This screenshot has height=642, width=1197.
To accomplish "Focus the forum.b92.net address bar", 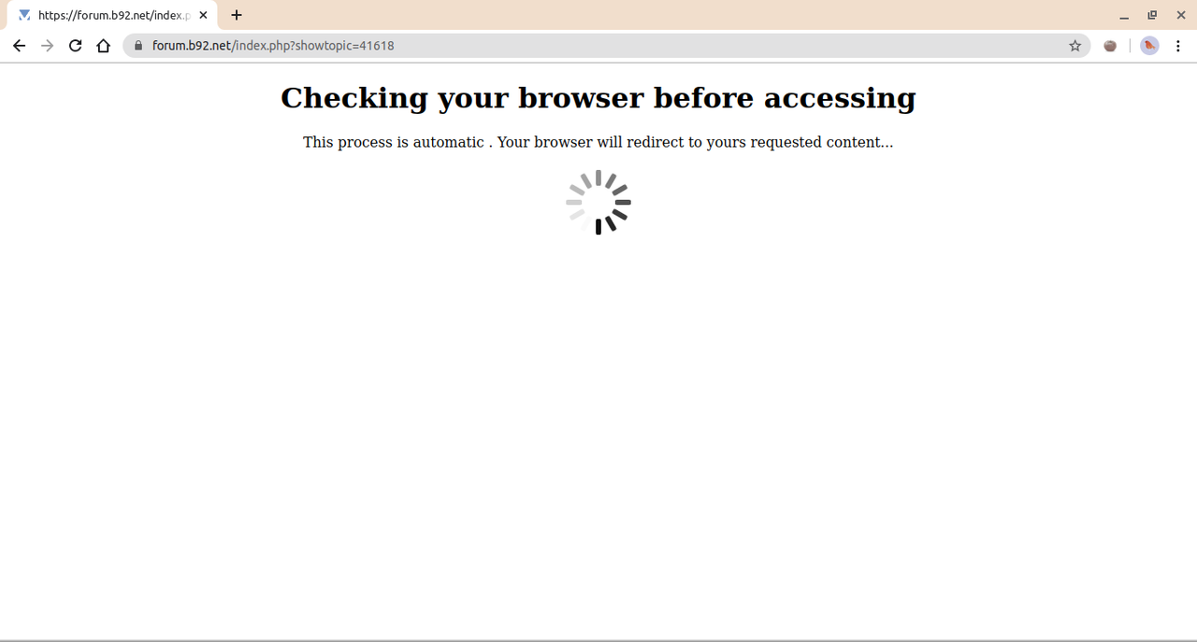I will click(606, 46).
